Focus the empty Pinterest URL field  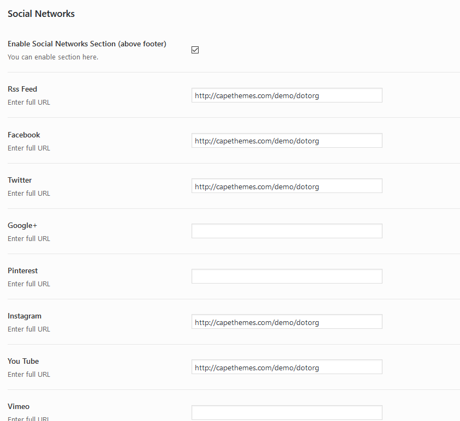pos(286,276)
